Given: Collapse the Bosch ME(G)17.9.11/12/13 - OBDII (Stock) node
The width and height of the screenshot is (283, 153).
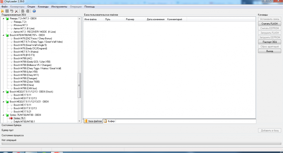Looking at the screenshot, I should [4, 92].
